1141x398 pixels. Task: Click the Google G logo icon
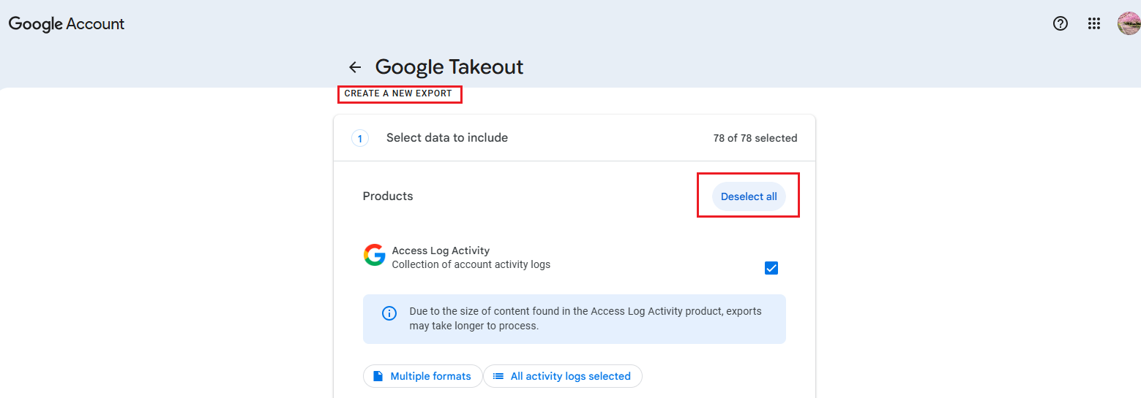pyautogui.click(x=374, y=255)
